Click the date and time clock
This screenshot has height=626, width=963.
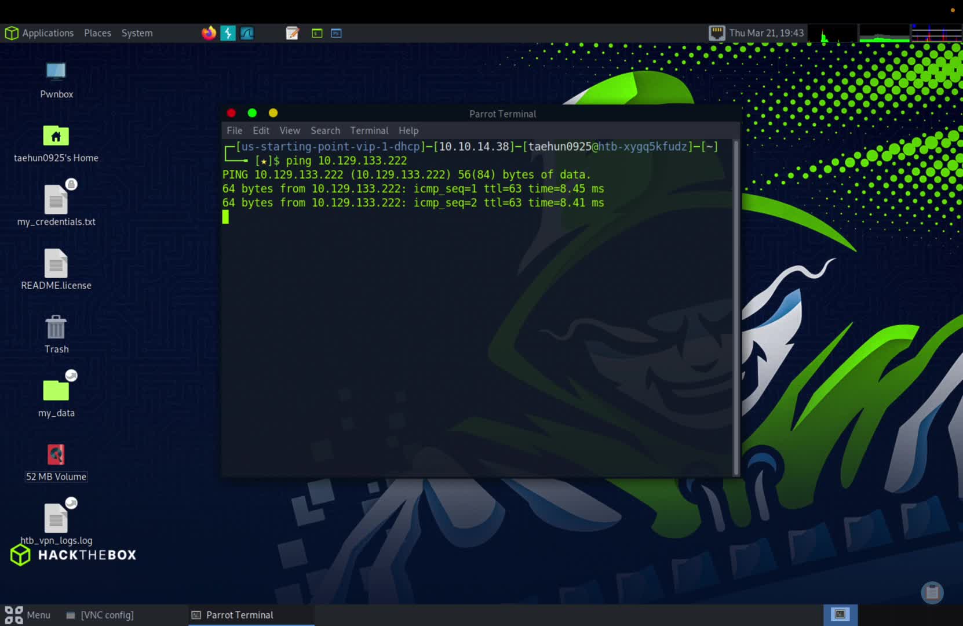tap(766, 33)
